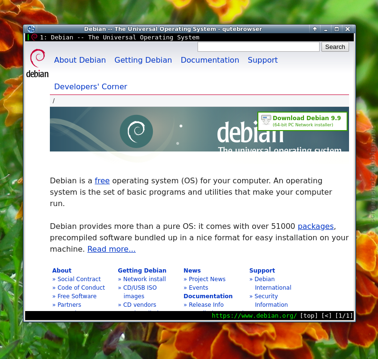Click the 'debian' wordmark under the logo

tap(38, 74)
